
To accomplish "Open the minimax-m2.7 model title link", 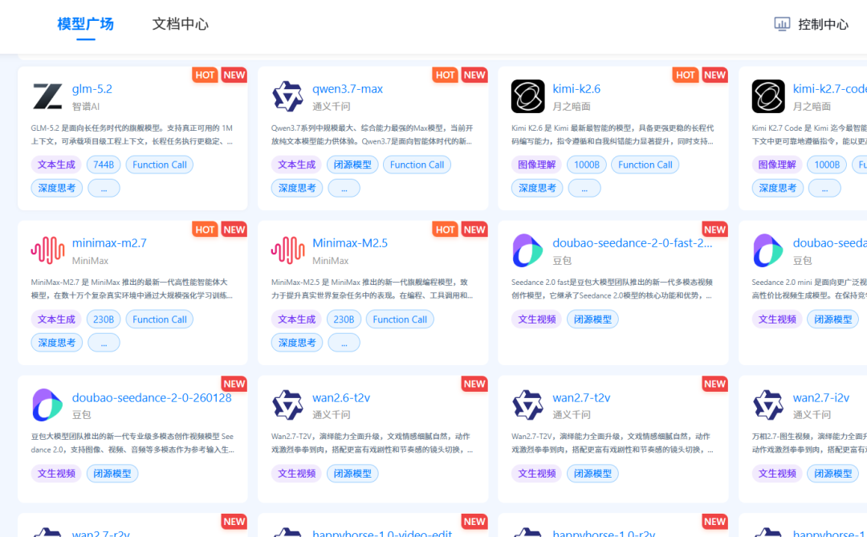I will point(109,242).
